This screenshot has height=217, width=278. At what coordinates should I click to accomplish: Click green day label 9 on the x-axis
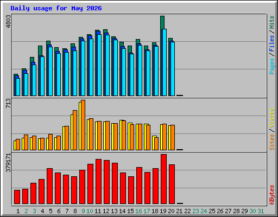(83, 211)
